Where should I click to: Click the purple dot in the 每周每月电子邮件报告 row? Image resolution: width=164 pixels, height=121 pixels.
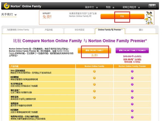132,117
